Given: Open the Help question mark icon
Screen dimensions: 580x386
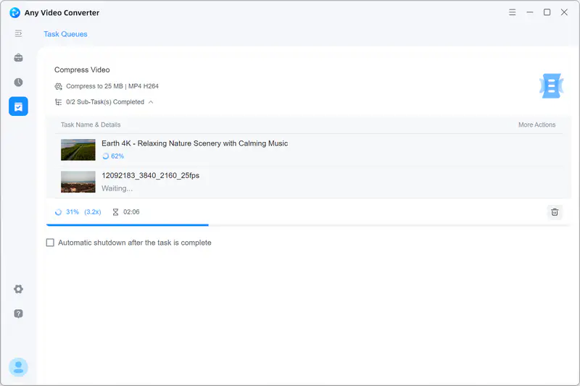Looking at the screenshot, I should [x=18, y=314].
